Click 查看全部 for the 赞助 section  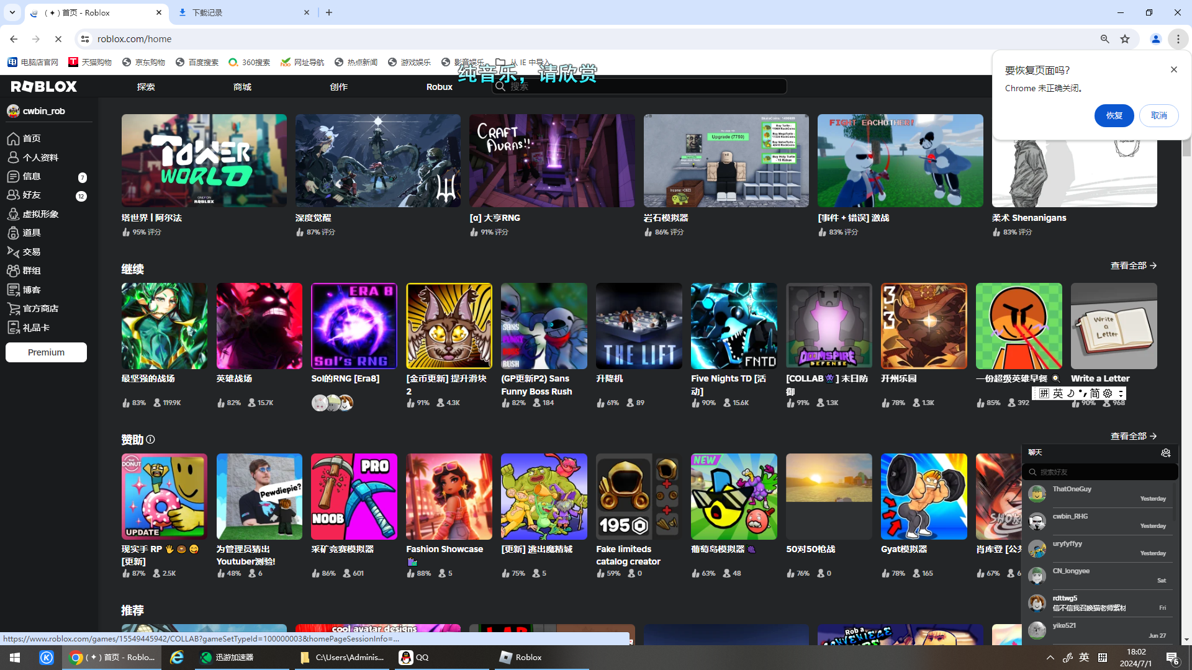click(x=1134, y=436)
